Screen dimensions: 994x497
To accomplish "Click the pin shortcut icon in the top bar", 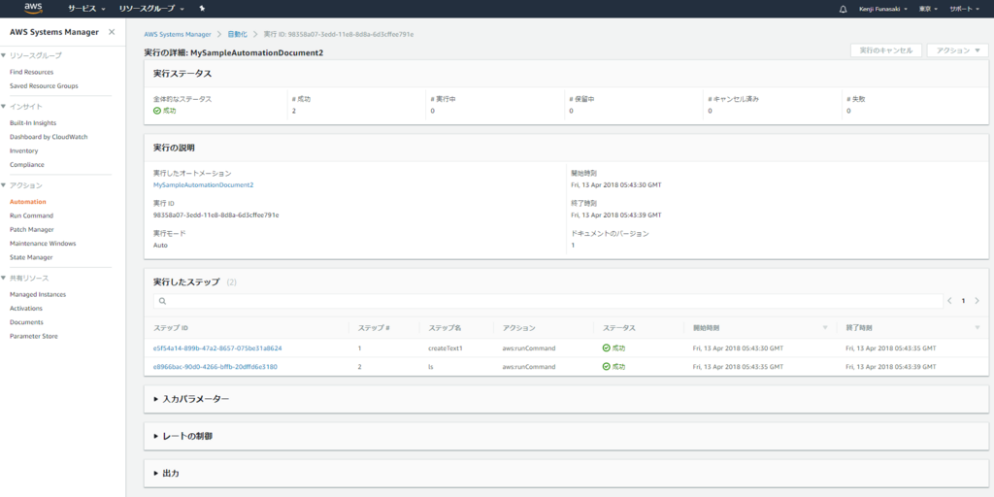I will (202, 9).
